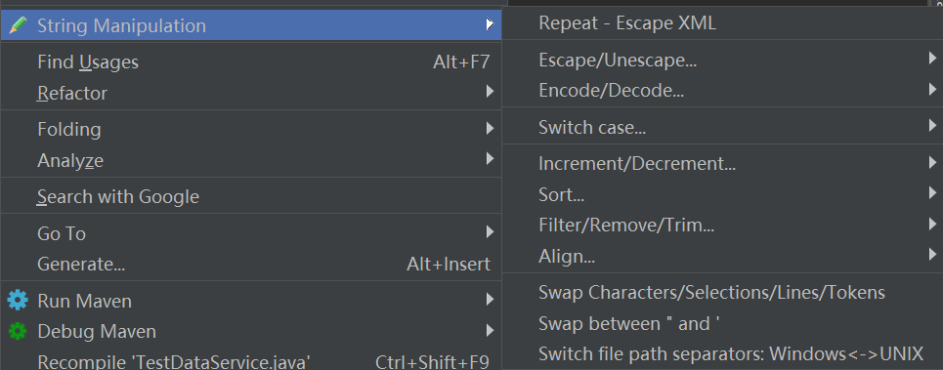Select Repeat - Escape XML

tap(722, 22)
